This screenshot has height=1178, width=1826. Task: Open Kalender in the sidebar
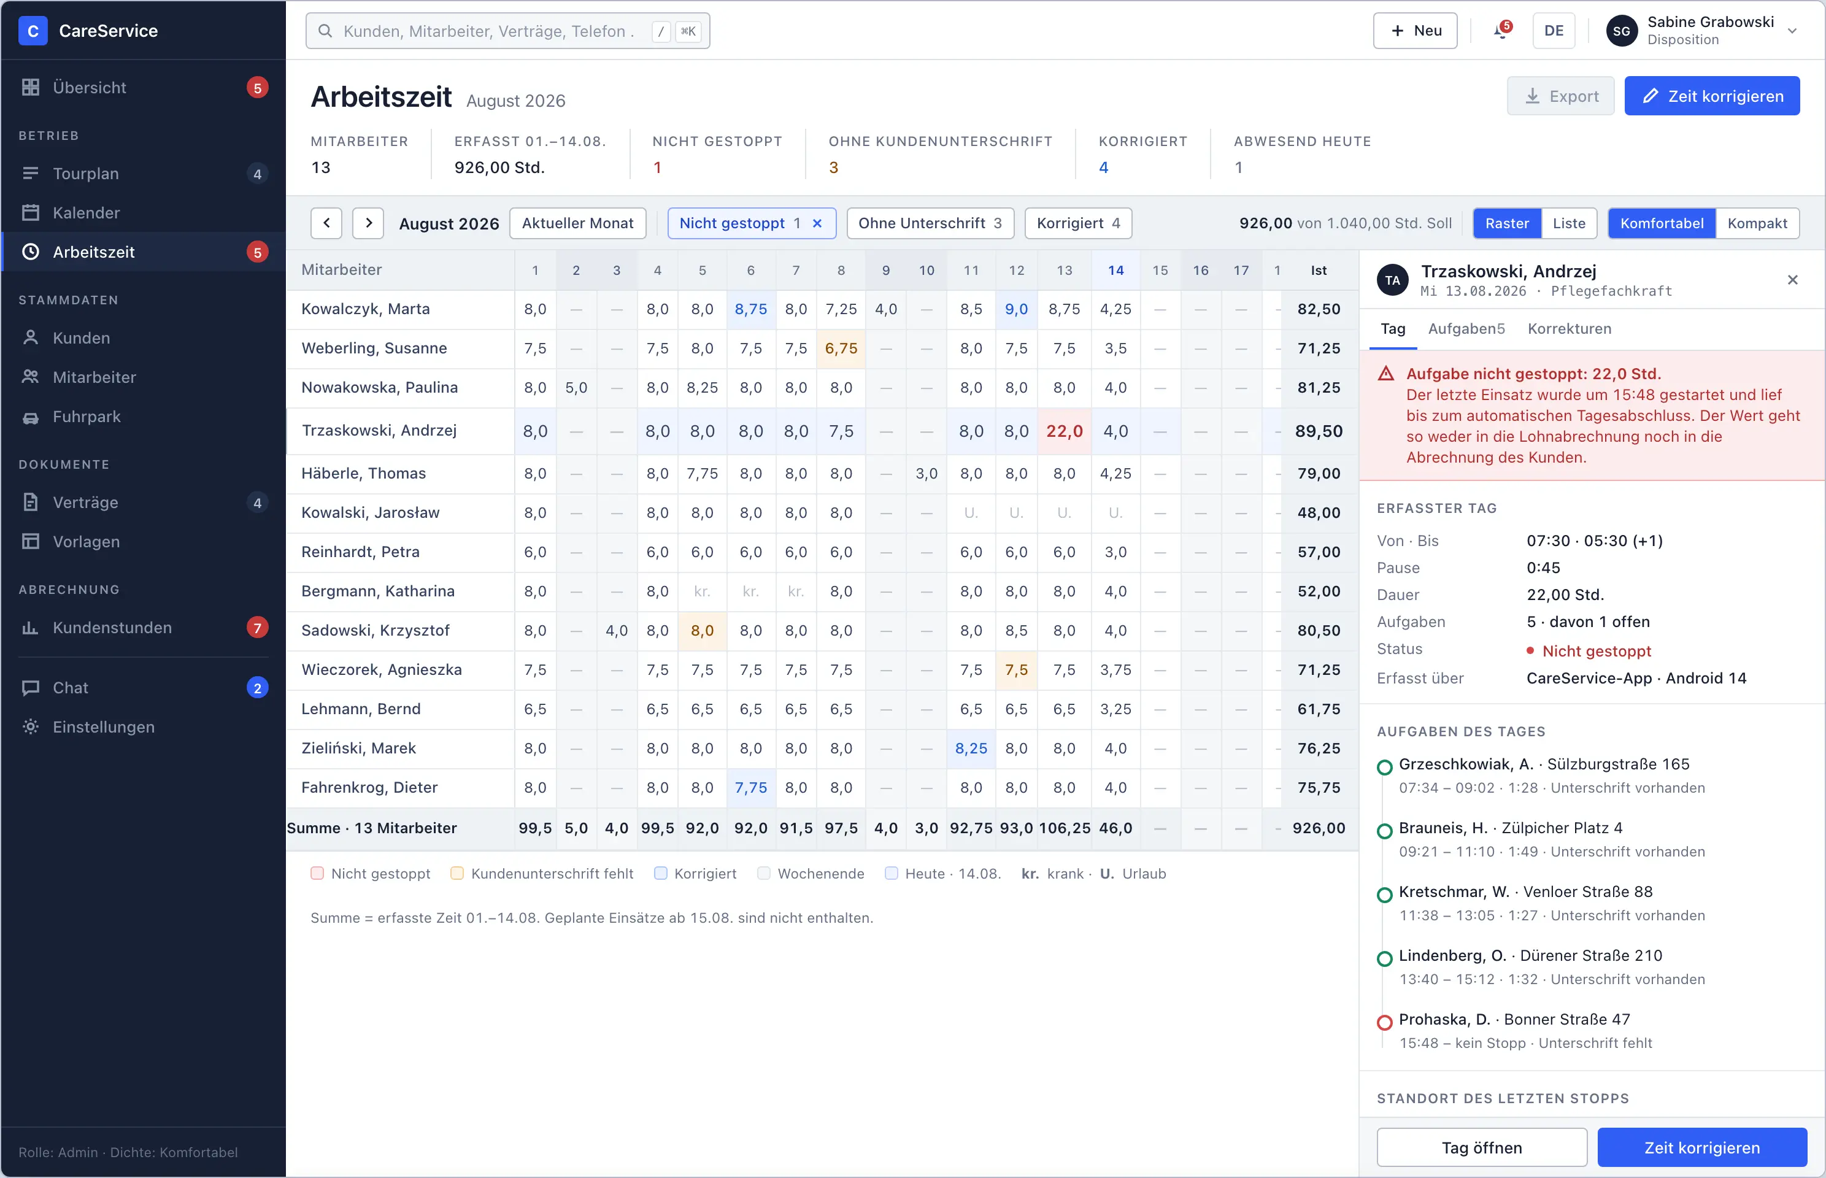click(x=143, y=213)
